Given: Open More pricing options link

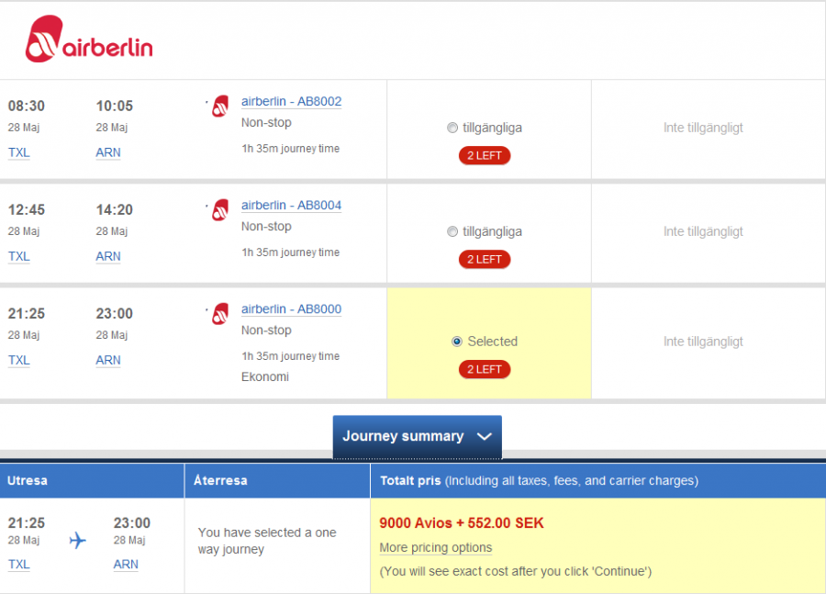Looking at the screenshot, I should pyautogui.click(x=436, y=548).
